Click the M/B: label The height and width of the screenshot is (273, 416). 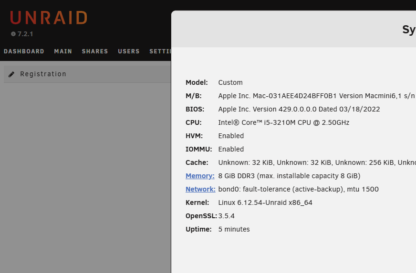tap(194, 96)
